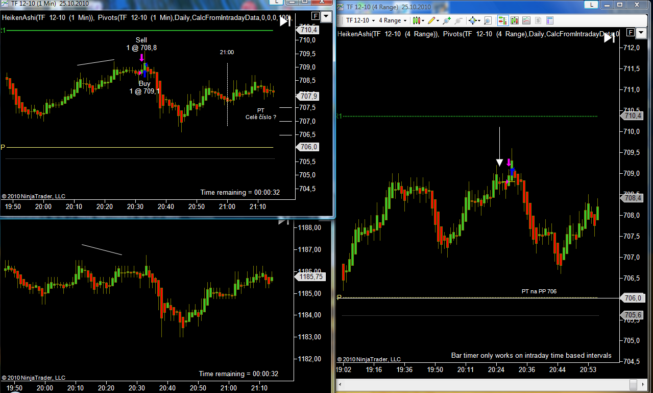Click the '1187,00' price label in bottom-left chart

click(x=310, y=249)
